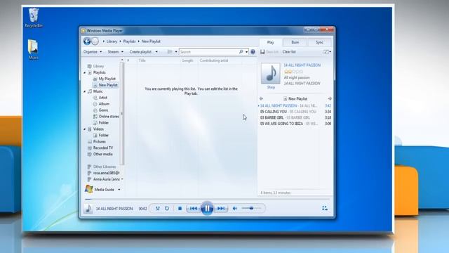Click the navigation pane scrollbar
The height and width of the screenshot is (253, 449).
122,113
